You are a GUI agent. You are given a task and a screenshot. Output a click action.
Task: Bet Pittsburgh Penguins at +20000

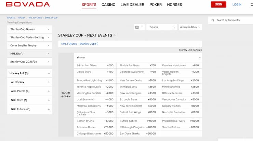point(138,127)
